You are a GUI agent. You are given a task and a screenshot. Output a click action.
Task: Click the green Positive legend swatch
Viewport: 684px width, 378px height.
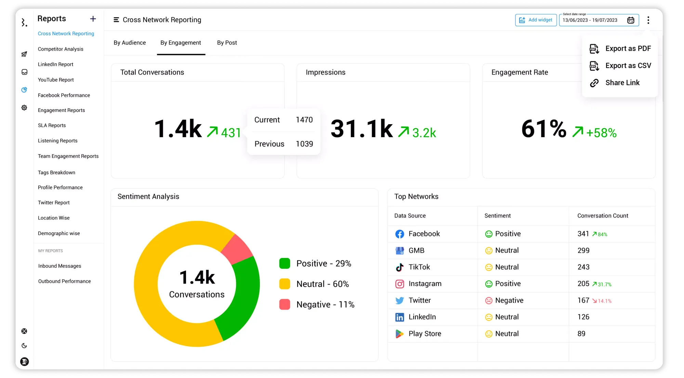coord(285,263)
